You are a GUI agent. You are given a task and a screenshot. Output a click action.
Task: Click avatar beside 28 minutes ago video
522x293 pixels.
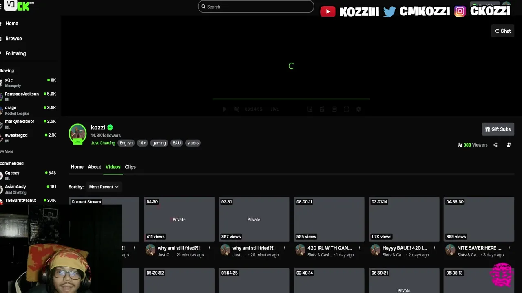pyautogui.click(x=226, y=251)
